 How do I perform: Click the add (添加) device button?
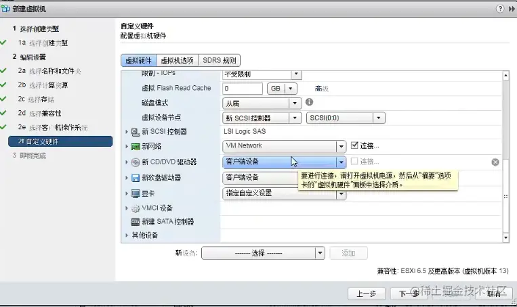click(x=348, y=253)
